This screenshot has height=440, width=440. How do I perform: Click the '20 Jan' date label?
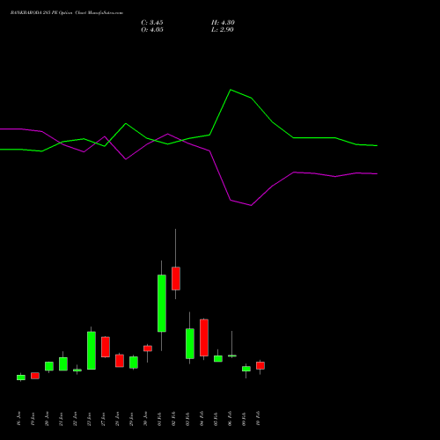[x=47, y=419]
